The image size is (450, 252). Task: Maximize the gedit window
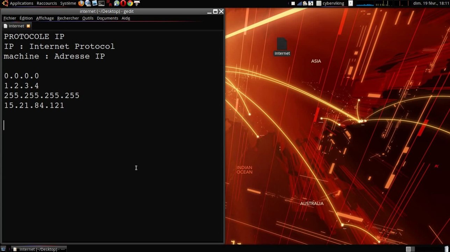pos(215,11)
